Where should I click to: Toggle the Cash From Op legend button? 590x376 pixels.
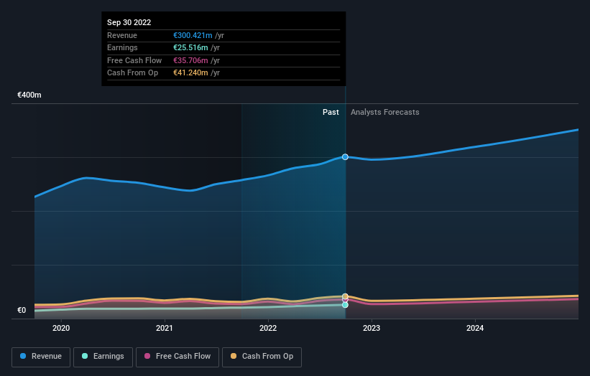click(262, 357)
